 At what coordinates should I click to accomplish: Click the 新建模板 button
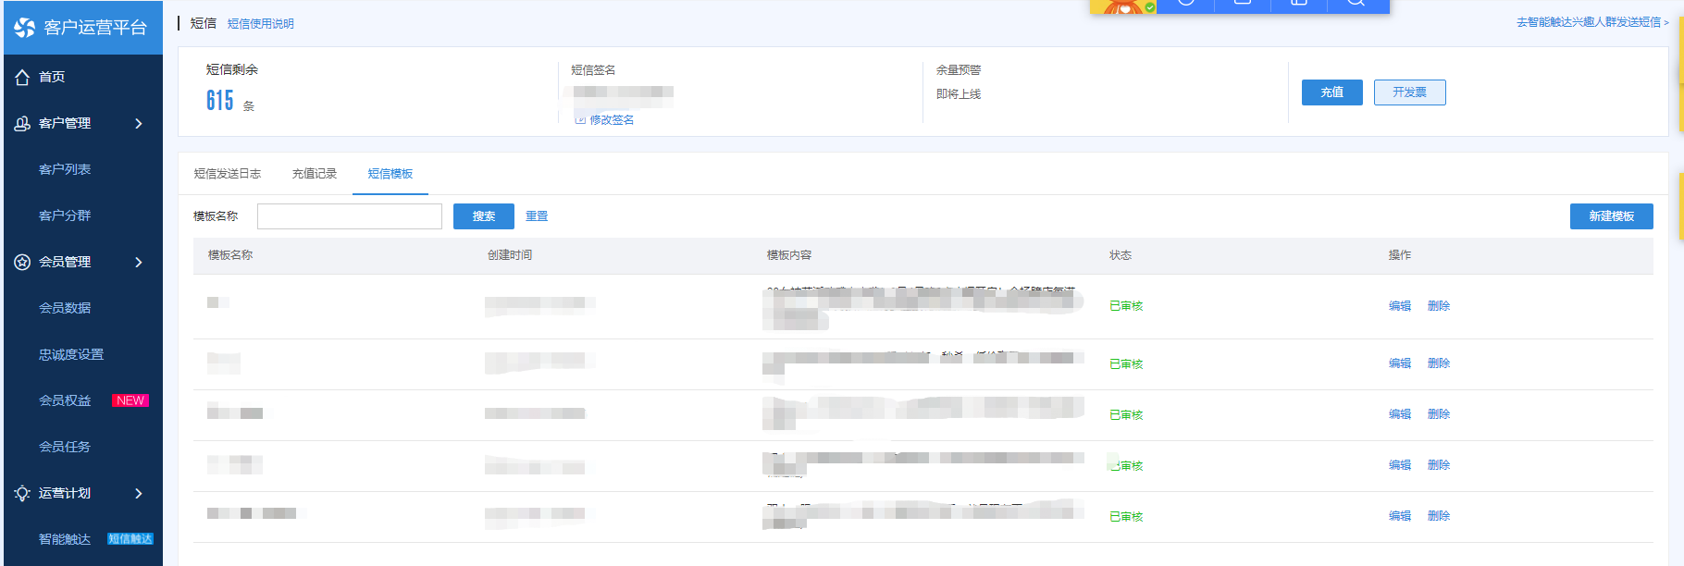click(x=1611, y=216)
